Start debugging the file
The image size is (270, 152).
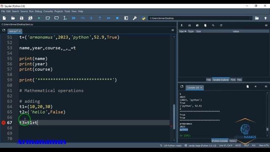tap(74, 18)
